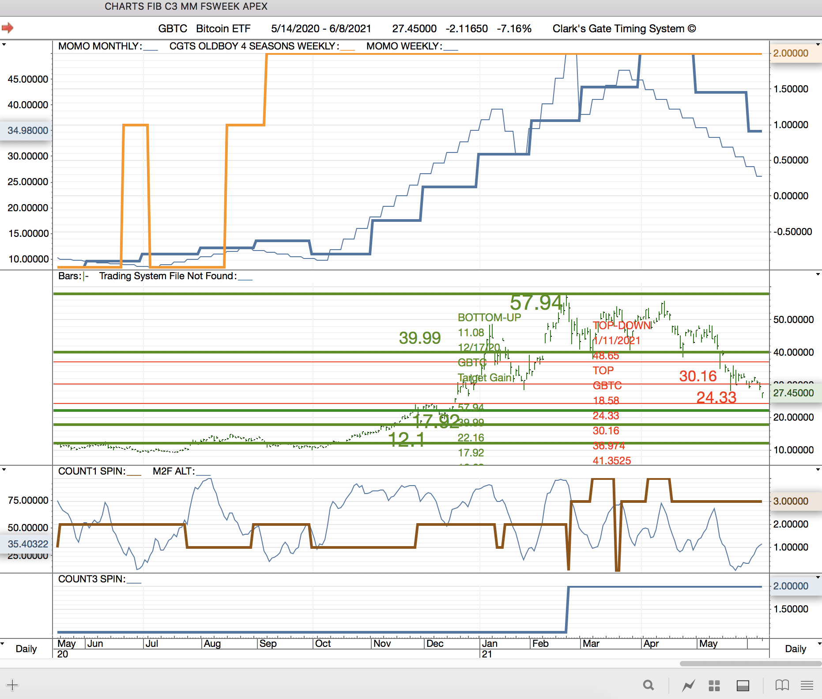Viewport: 822px width, 699px height.
Task: Click the lightning-bolt chart icon
Action: (x=688, y=685)
